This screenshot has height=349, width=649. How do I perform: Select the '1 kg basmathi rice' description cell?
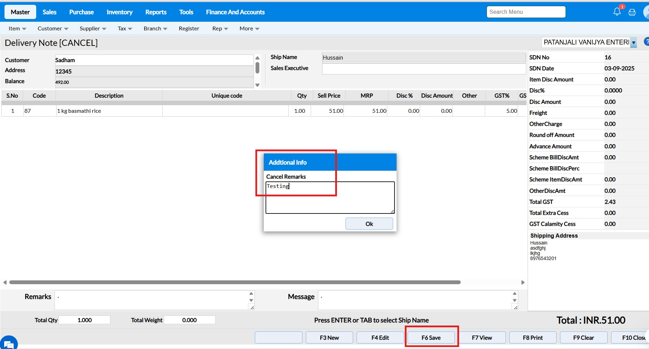tap(109, 111)
